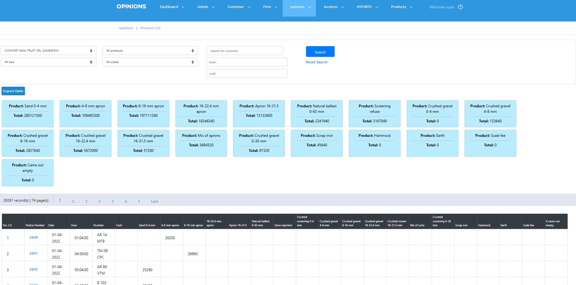The width and height of the screenshot is (576, 285).
Task: Jump to the Last page
Action: click(x=155, y=201)
